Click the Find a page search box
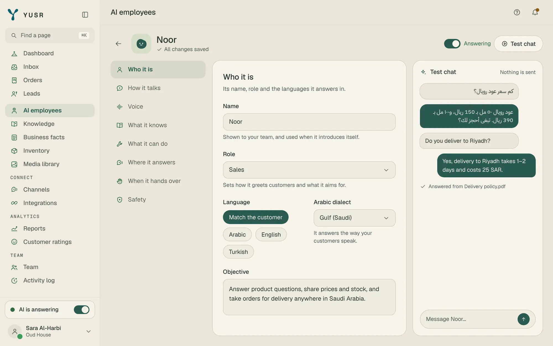 coord(50,35)
